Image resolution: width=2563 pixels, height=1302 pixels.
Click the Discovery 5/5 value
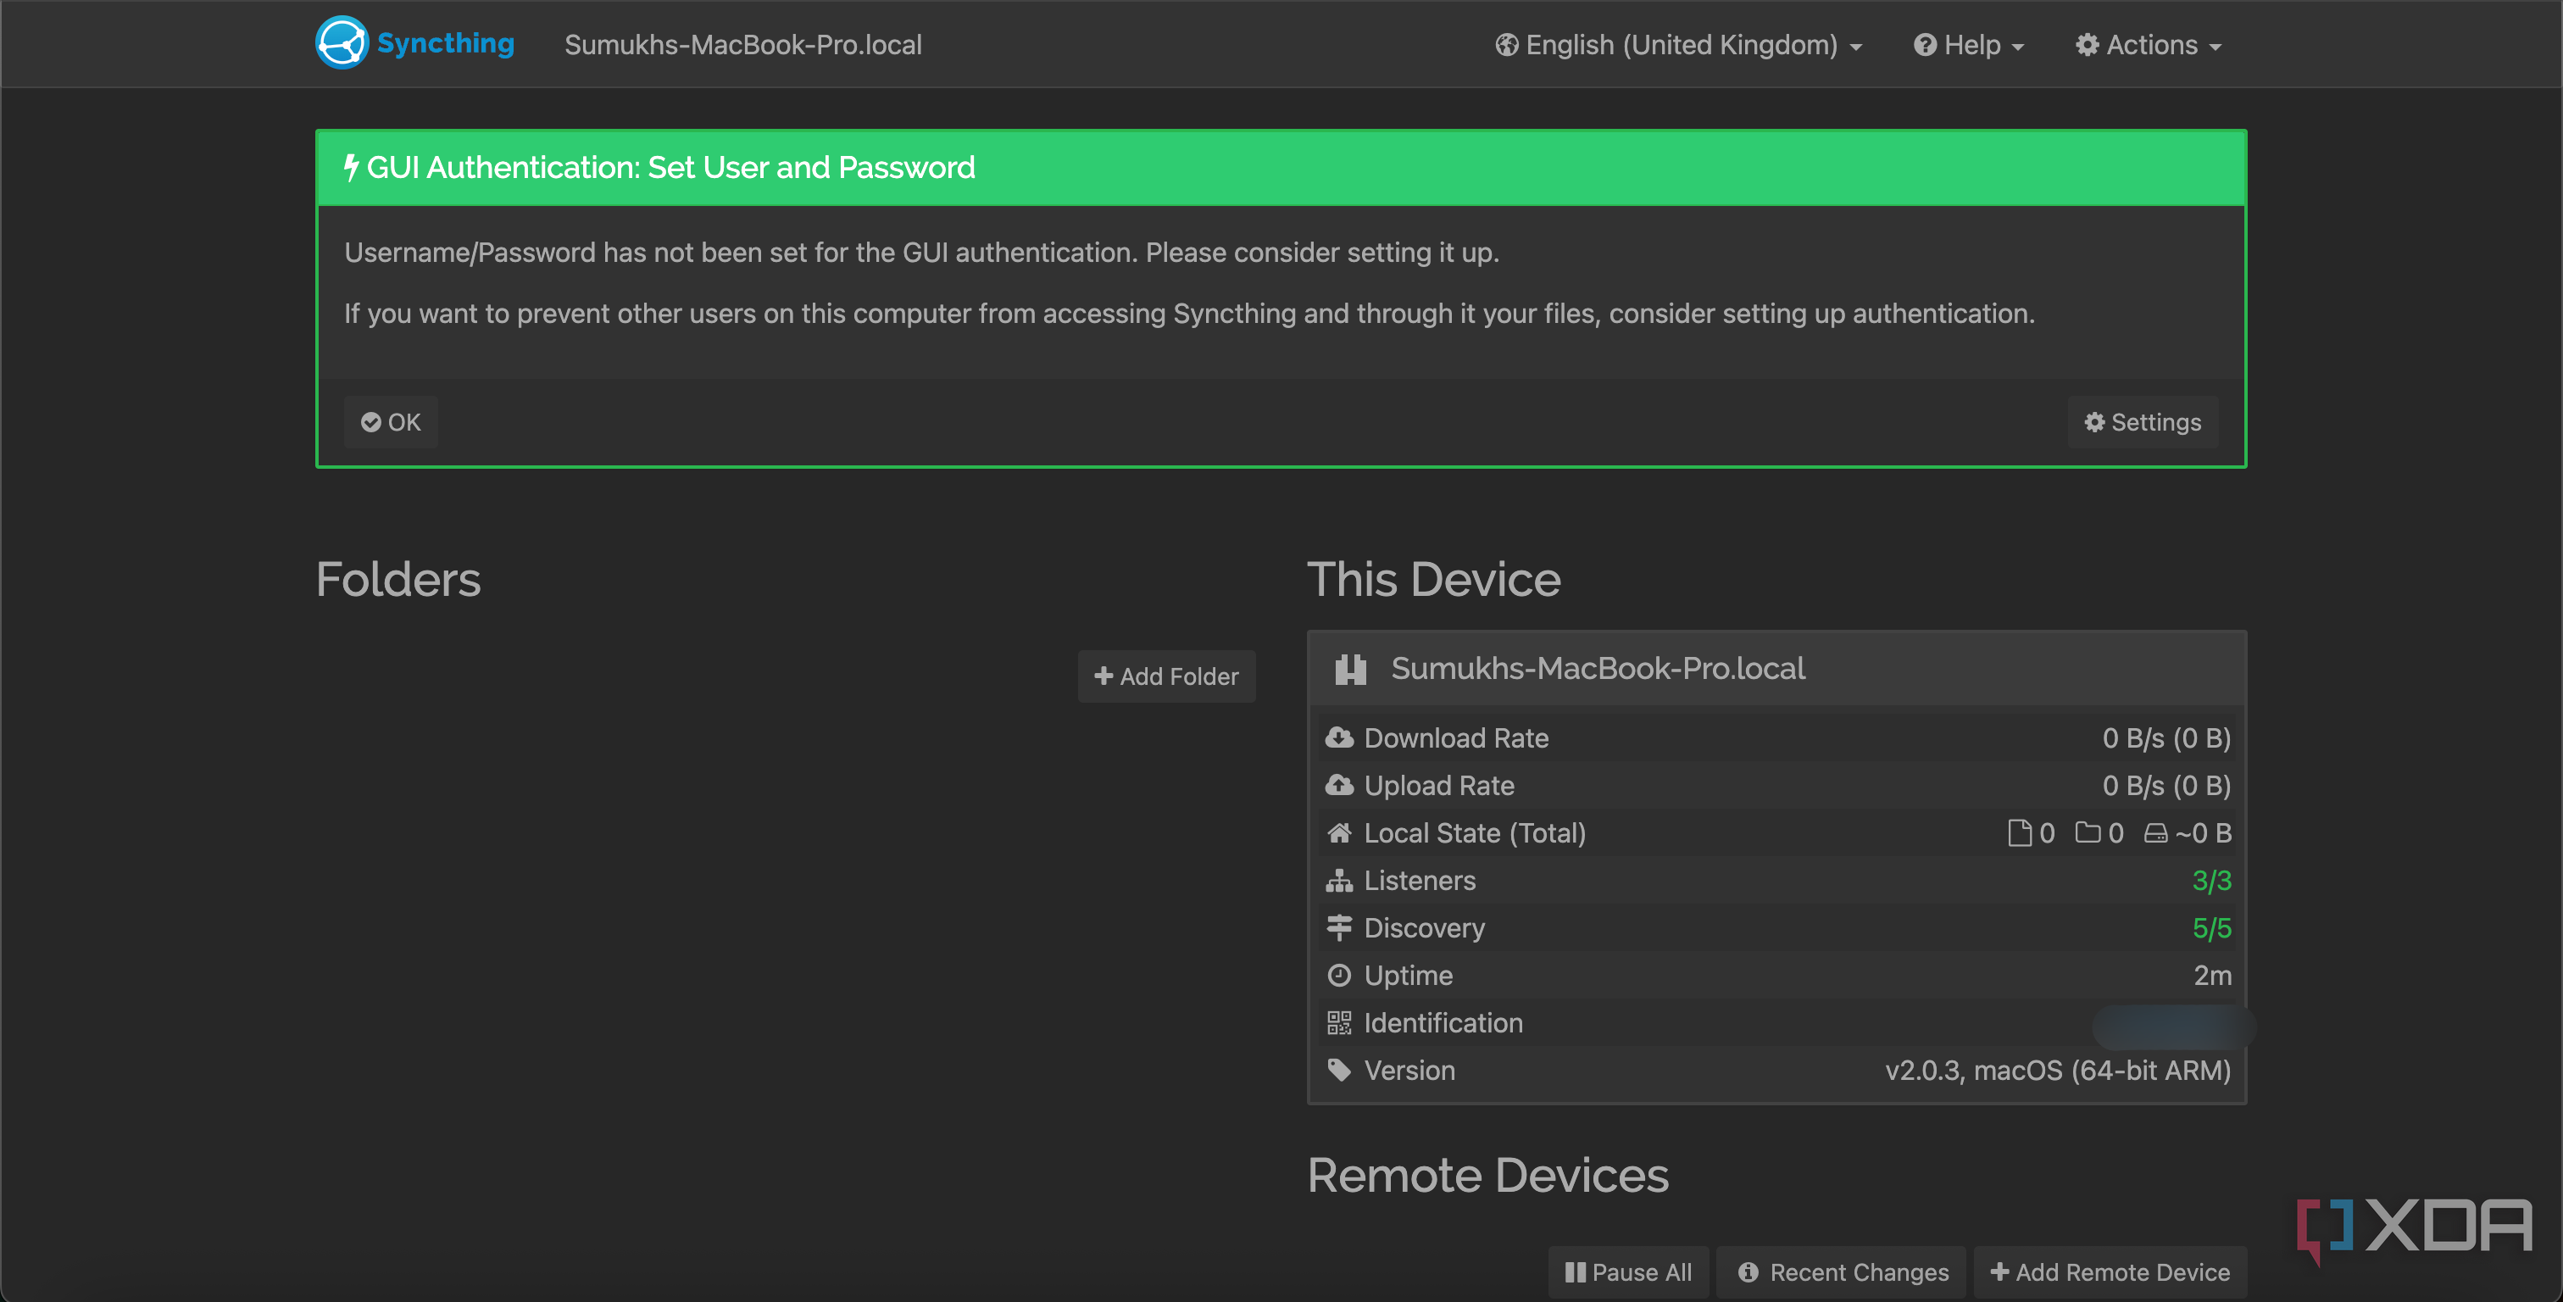pyautogui.click(x=2212, y=929)
